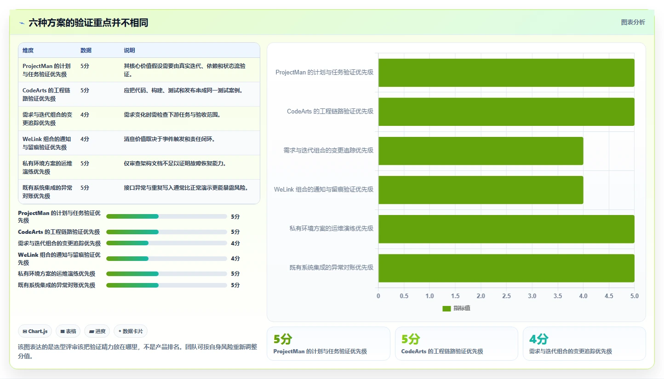Click text 需求变化时需检查下游任务与验收范围
The image size is (664, 379).
(172, 115)
